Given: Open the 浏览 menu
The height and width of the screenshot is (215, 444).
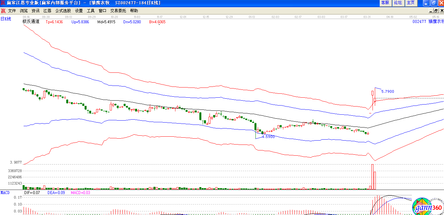Looking at the screenshot, I should click(x=24, y=11).
